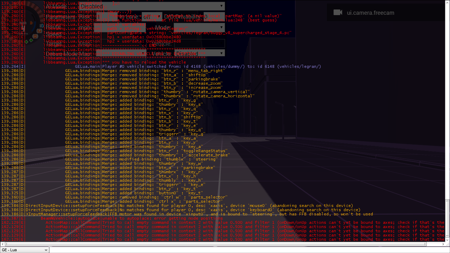Click the DirectInputDevice 'keyboard0' log line
This screenshot has height=253, width=450.
coord(181,210)
